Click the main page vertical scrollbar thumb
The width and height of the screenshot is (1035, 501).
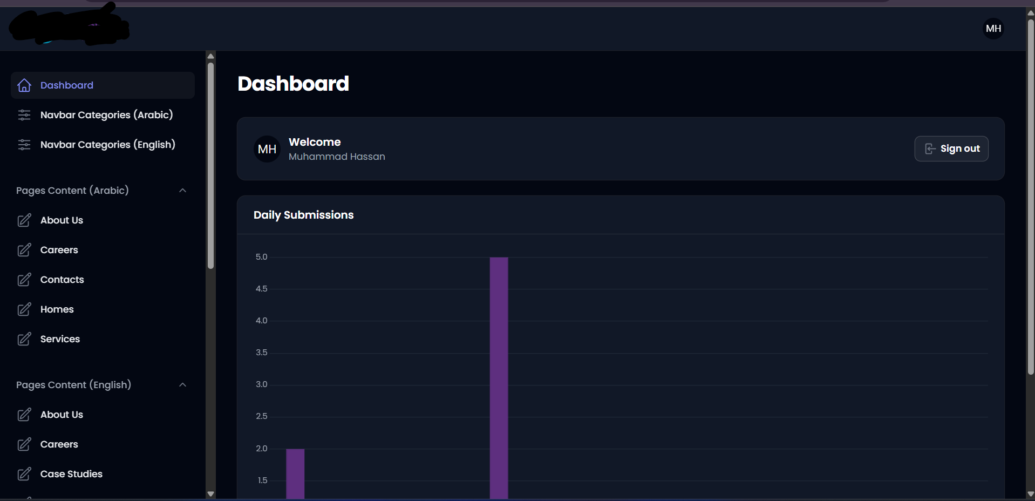1031,194
